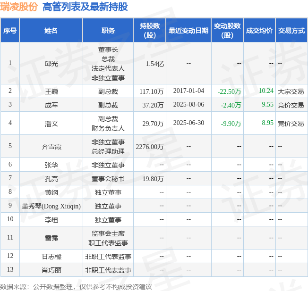
Task: Select the 变动股数(股) column header
Action: (227, 30)
